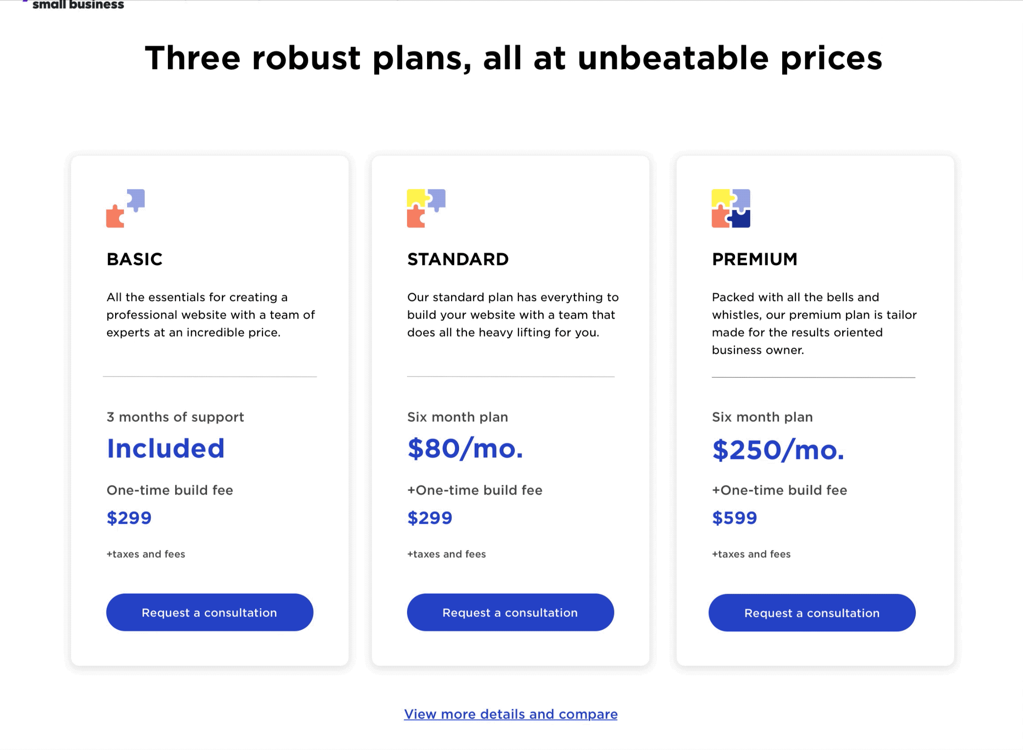
Task: Select the BASIC plan heading
Action: tap(134, 259)
